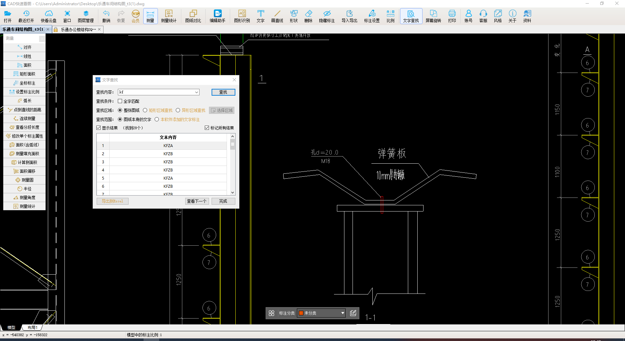Select 矩形面积 in the measure panel
Image resolution: width=625 pixels, height=341 pixels.
(x=24, y=74)
